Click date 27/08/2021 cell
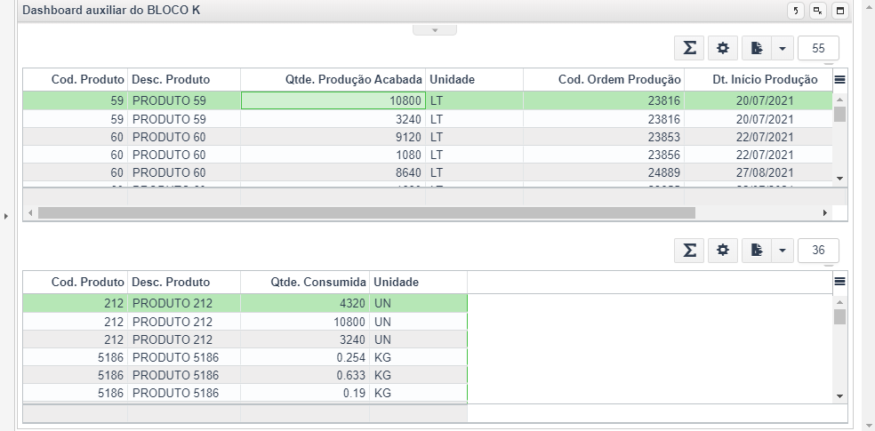The height and width of the screenshot is (431, 875). 759,172
